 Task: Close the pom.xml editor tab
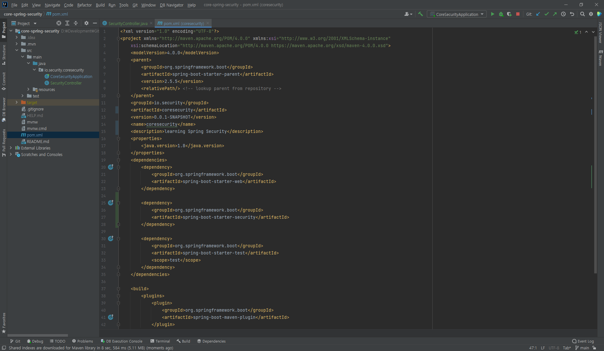coord(208,23)
